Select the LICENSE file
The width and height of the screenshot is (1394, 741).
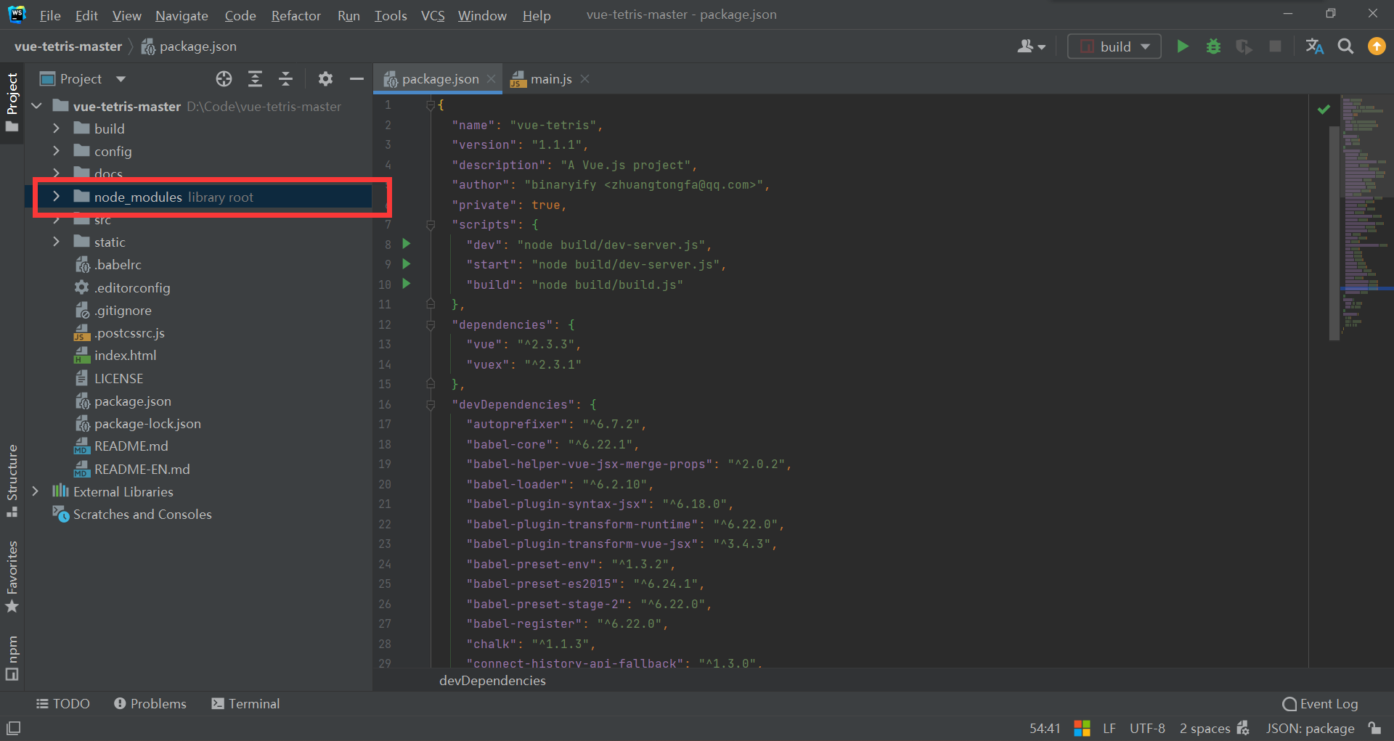click(x=118, y=378)
